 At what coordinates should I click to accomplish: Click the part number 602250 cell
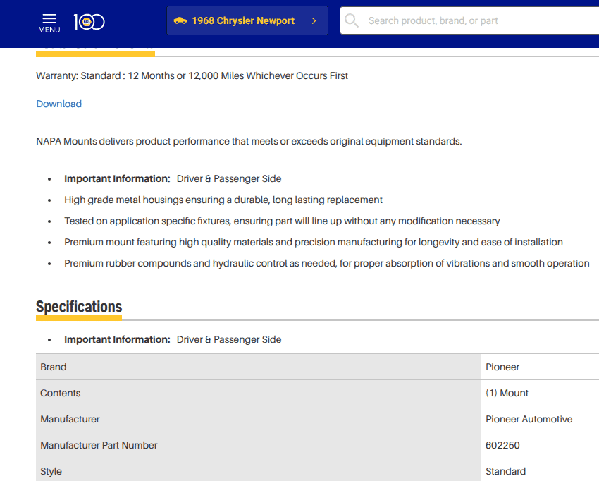click(502, 445)
